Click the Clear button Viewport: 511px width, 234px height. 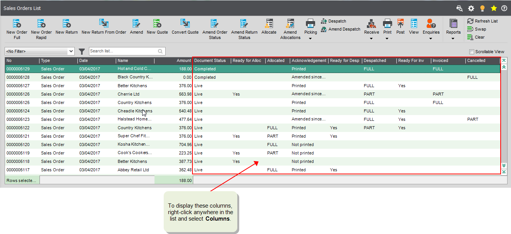(476, 37)
